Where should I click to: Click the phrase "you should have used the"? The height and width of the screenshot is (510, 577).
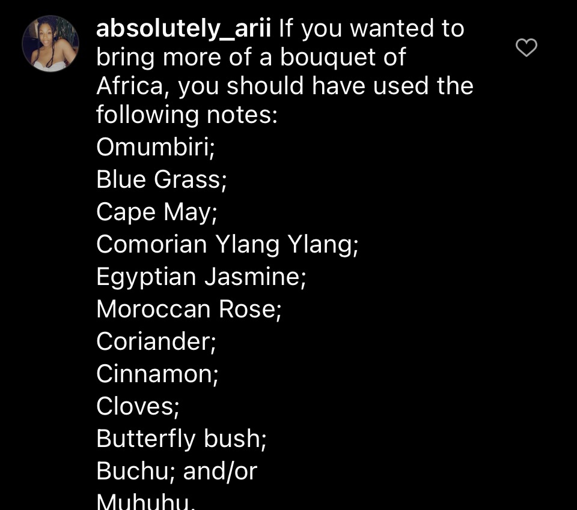(326, 86)
